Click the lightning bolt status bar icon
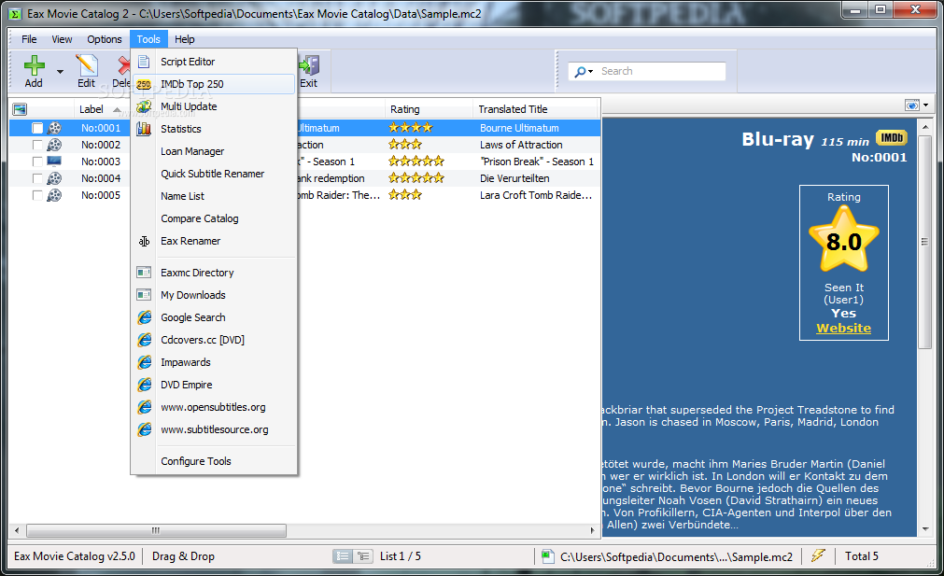Image resolution: width=944 pixels, height=576 pixels. point(818,555)
